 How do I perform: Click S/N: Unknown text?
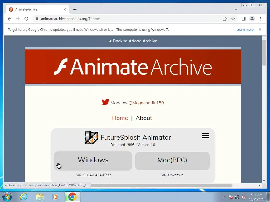[172, 175]
